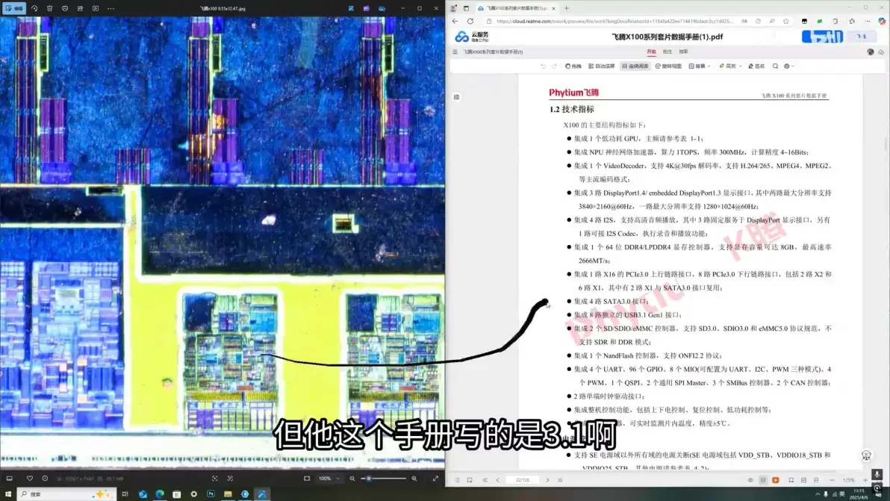The image size is (890, 501).
Task: Jump to the first PDF page
Action: point(485,480)
